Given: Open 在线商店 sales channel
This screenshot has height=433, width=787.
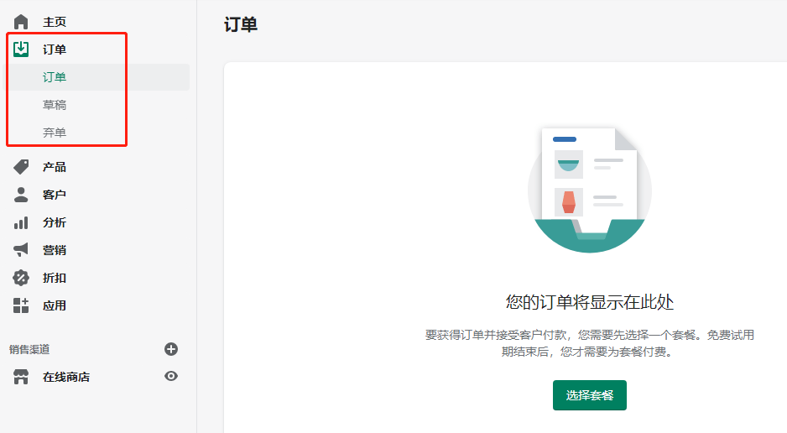Looking at the screenshot, I should point(66,377).
